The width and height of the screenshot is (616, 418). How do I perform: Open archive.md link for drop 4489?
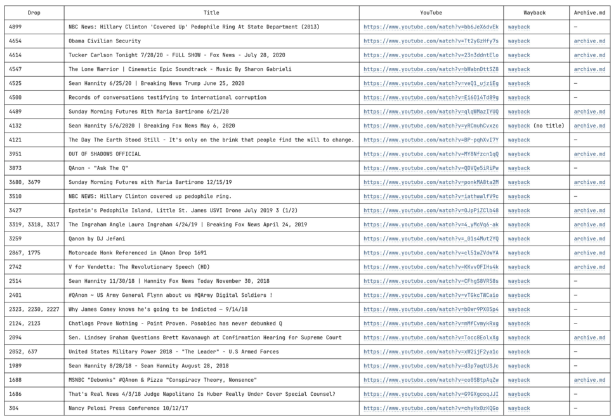[589, 112]
